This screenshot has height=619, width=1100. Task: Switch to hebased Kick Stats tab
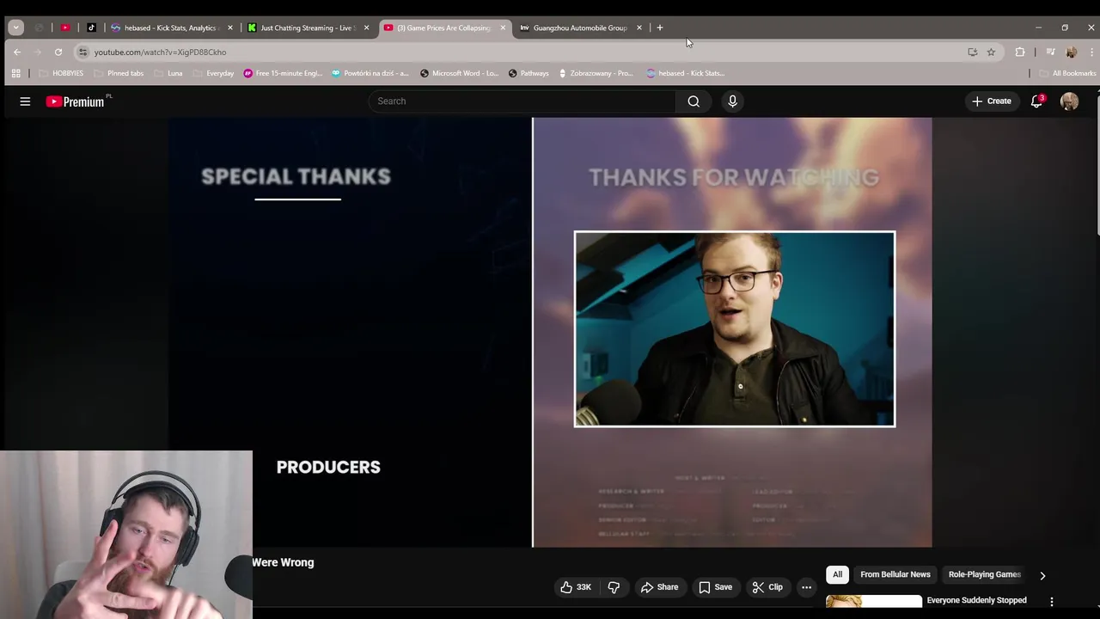click(172, 28)
